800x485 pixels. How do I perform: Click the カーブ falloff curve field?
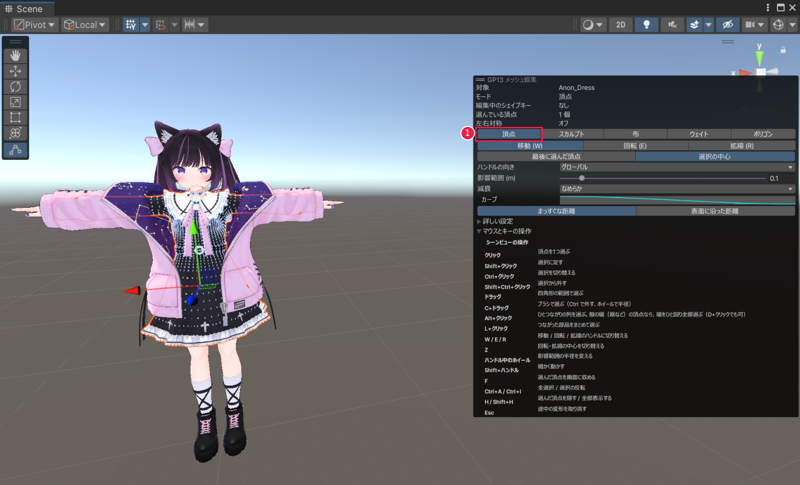tap(677, 200)
